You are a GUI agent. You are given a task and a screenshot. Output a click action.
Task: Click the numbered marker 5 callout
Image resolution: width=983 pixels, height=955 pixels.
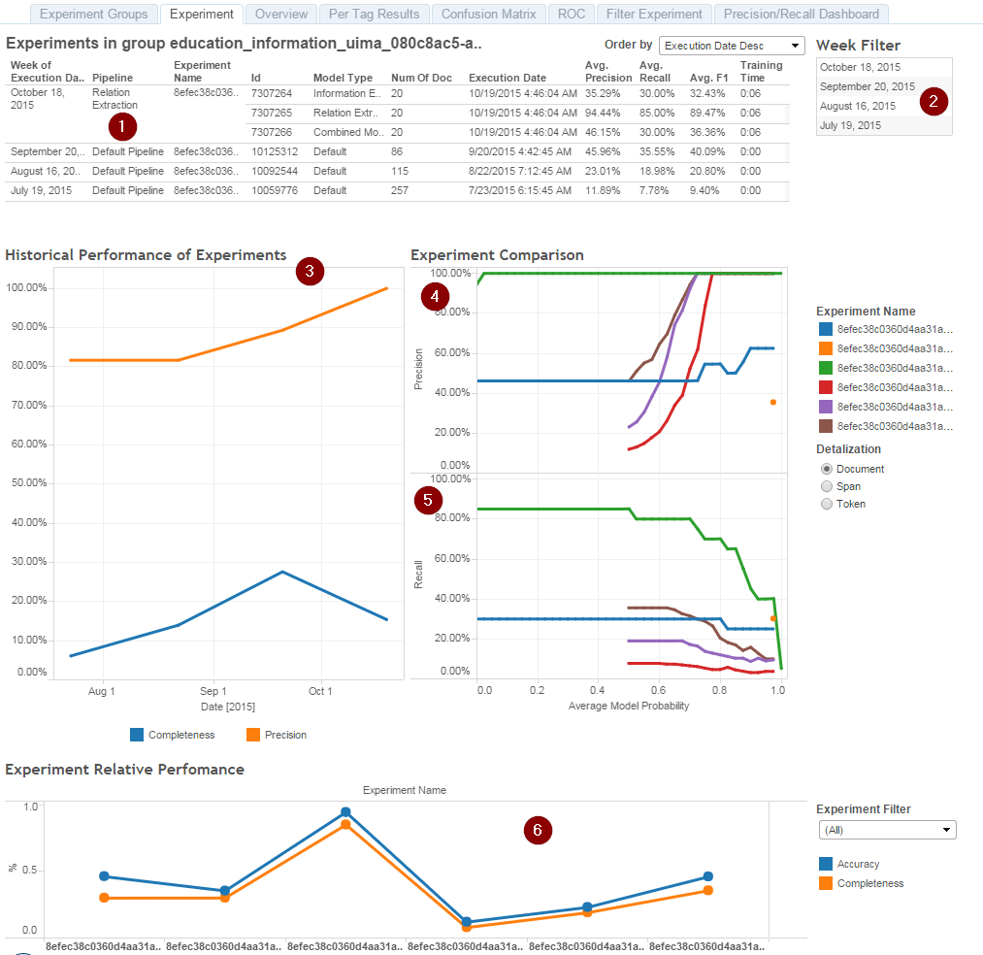[428, 500]
